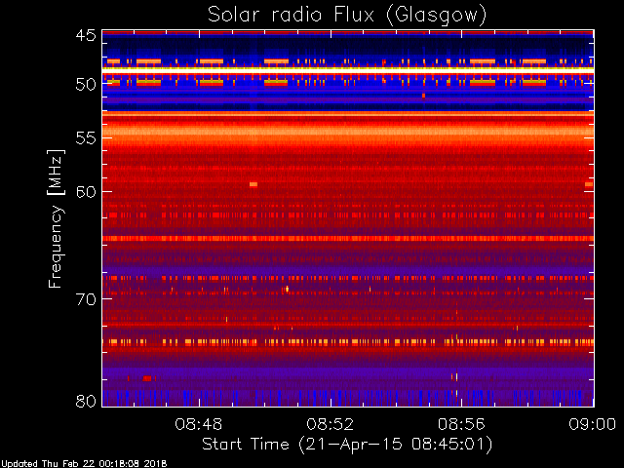The height and width of the screenshot is (468, 624).
Task: Click the title 'Solar radio Flux (Glasgow)'
Action: point(347,16)
